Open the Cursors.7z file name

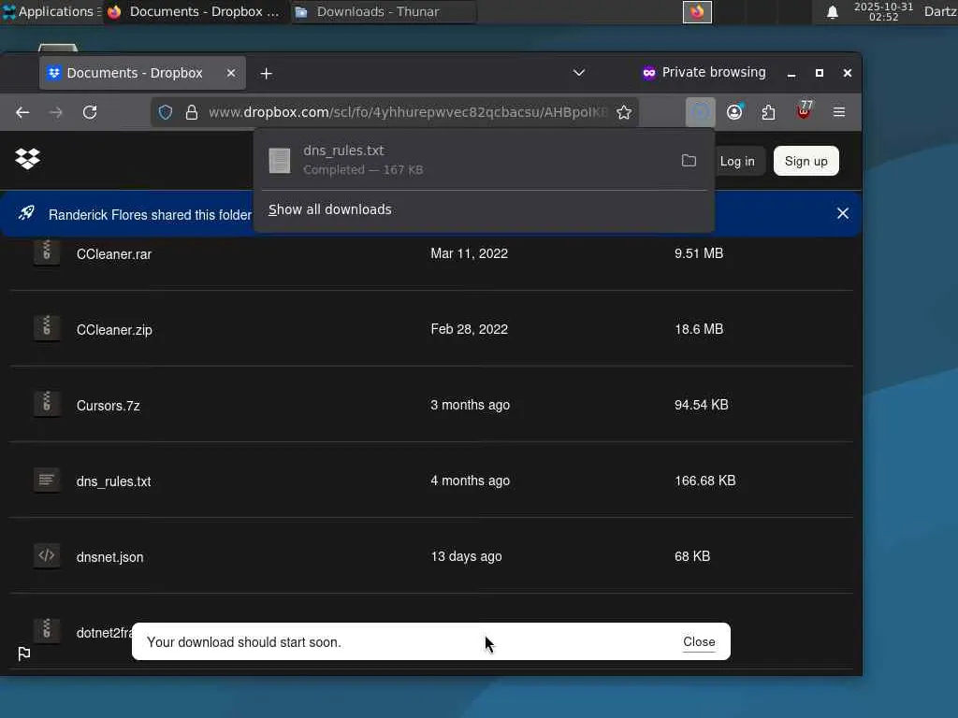pos(109,406)
